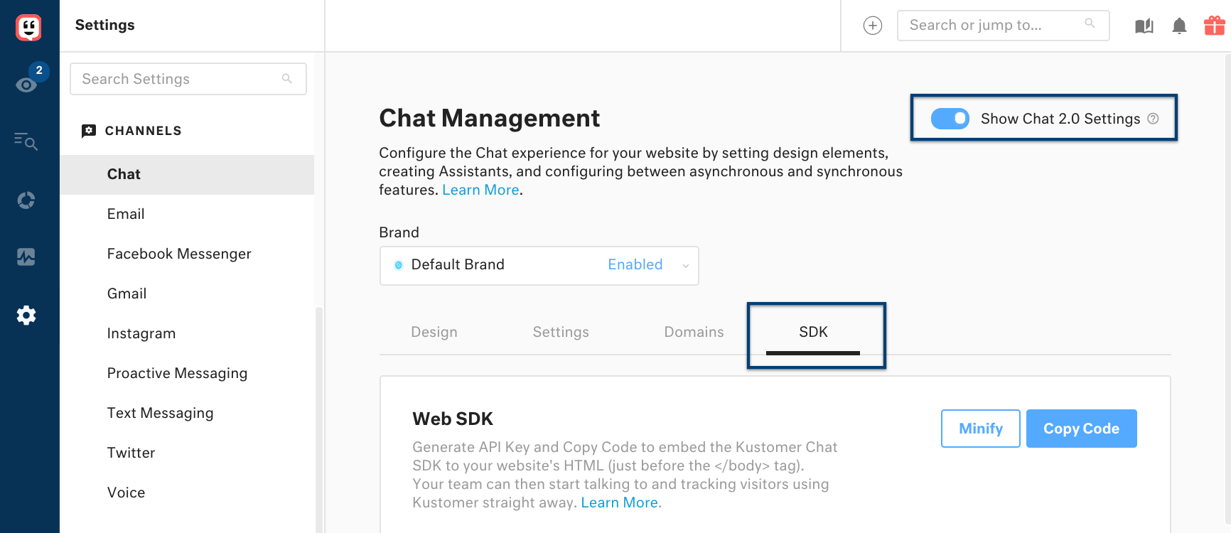1231x533 pixels.
Task: Focus the Search or jump to input
Action: click(1004, 26)
